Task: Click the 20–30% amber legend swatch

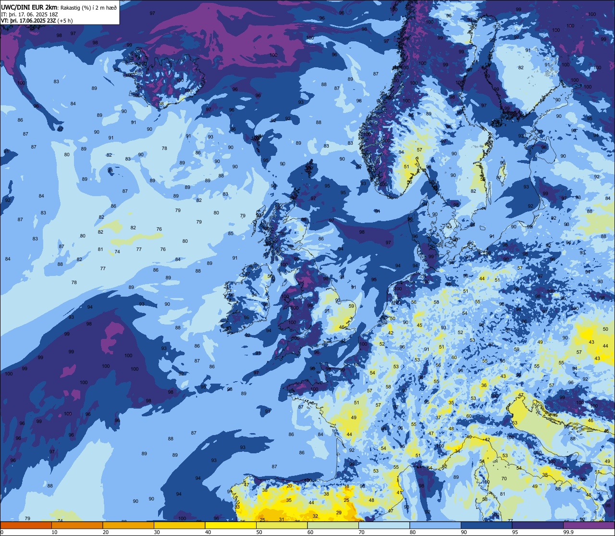Action: (128, 525)
